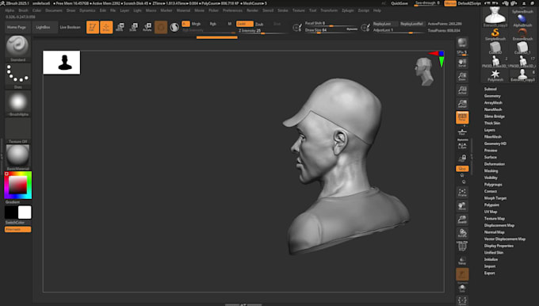Click the QuickSave button
This screenshot has height=306, width=539.
pos(399,3)
